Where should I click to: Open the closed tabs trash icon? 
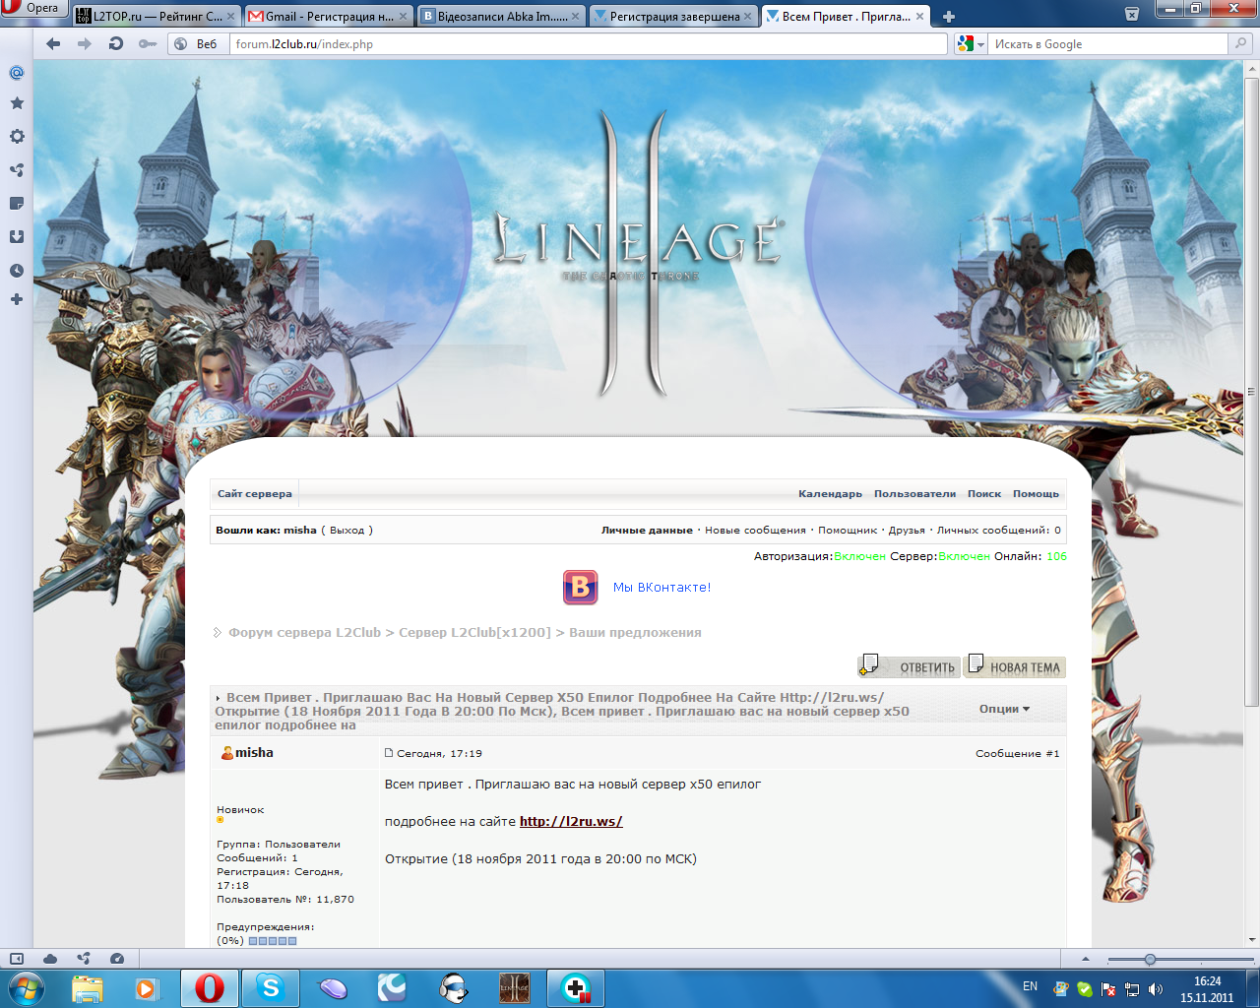click(x=1132, y=15)
